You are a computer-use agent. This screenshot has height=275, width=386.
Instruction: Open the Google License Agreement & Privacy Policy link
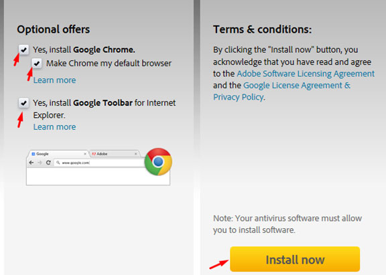click(282, 91)
